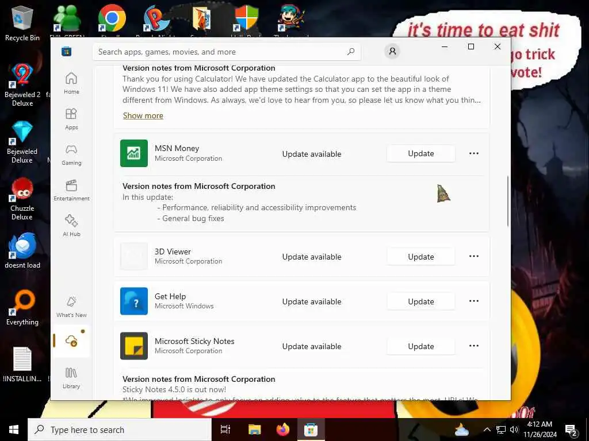Click the Task View taskbar button
This screenshot has height=441, width=589.
[x=225, y=430]
